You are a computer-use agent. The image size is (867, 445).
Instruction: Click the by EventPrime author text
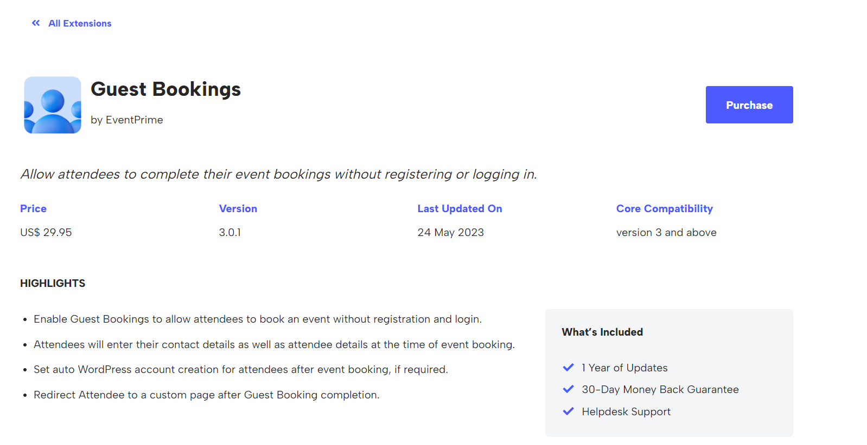tap(127, 120)
